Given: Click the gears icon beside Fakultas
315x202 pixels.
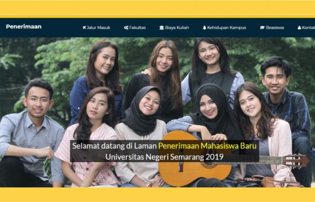Looking at the screenshot, I should click(126, 28).
